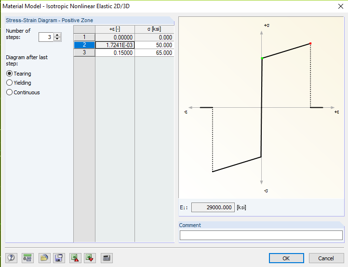Close the Material Model dialog
The image size is (348, 267).
341,6
